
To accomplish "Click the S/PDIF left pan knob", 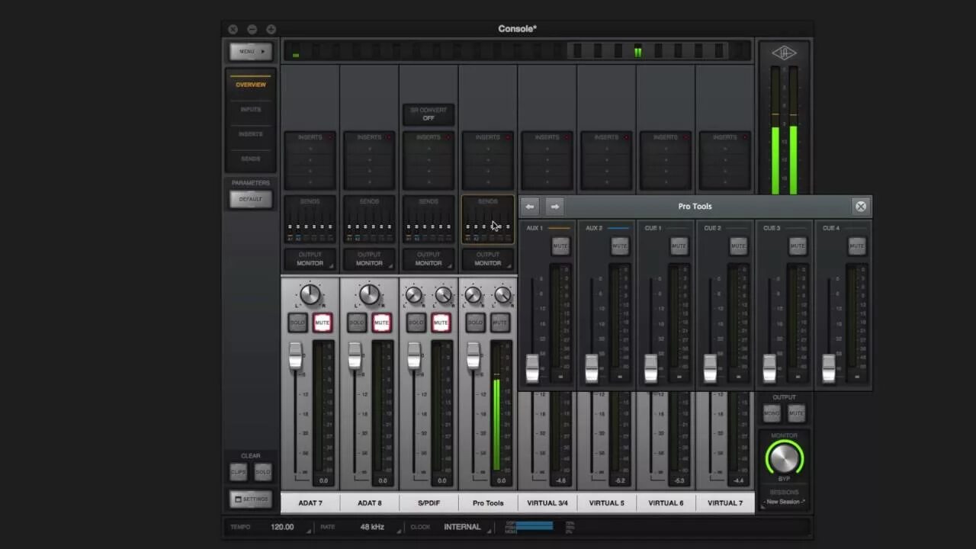I will [x=414, y=295].
